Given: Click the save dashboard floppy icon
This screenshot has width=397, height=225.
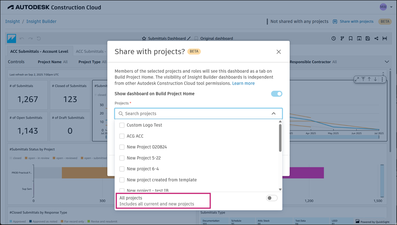Looking at the screenshot, I should coord(367,39).
